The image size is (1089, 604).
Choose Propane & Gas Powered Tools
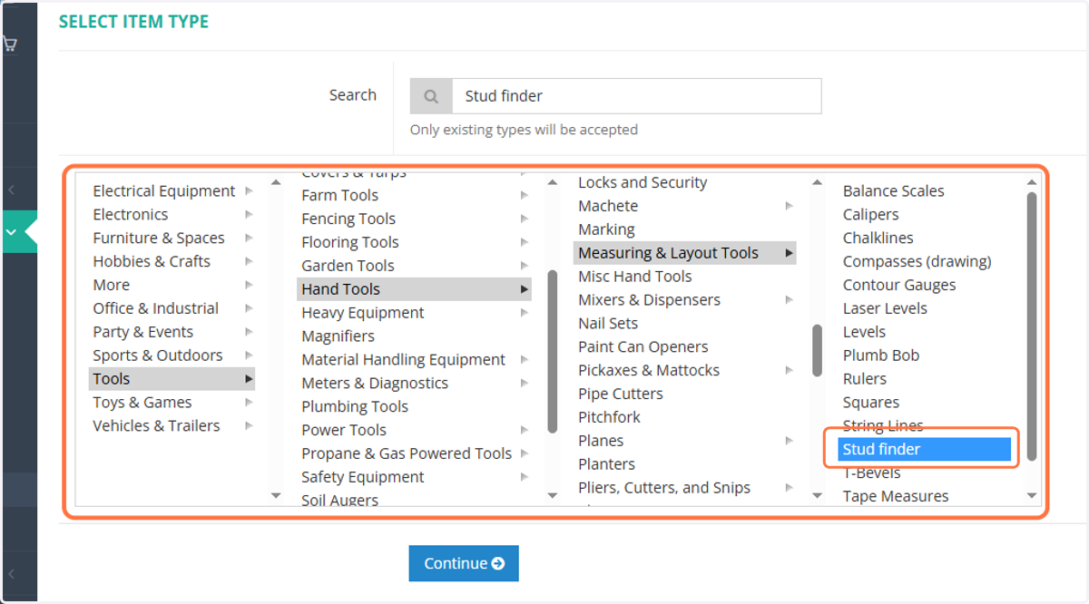pyautogui.click(x=407, y=454)
